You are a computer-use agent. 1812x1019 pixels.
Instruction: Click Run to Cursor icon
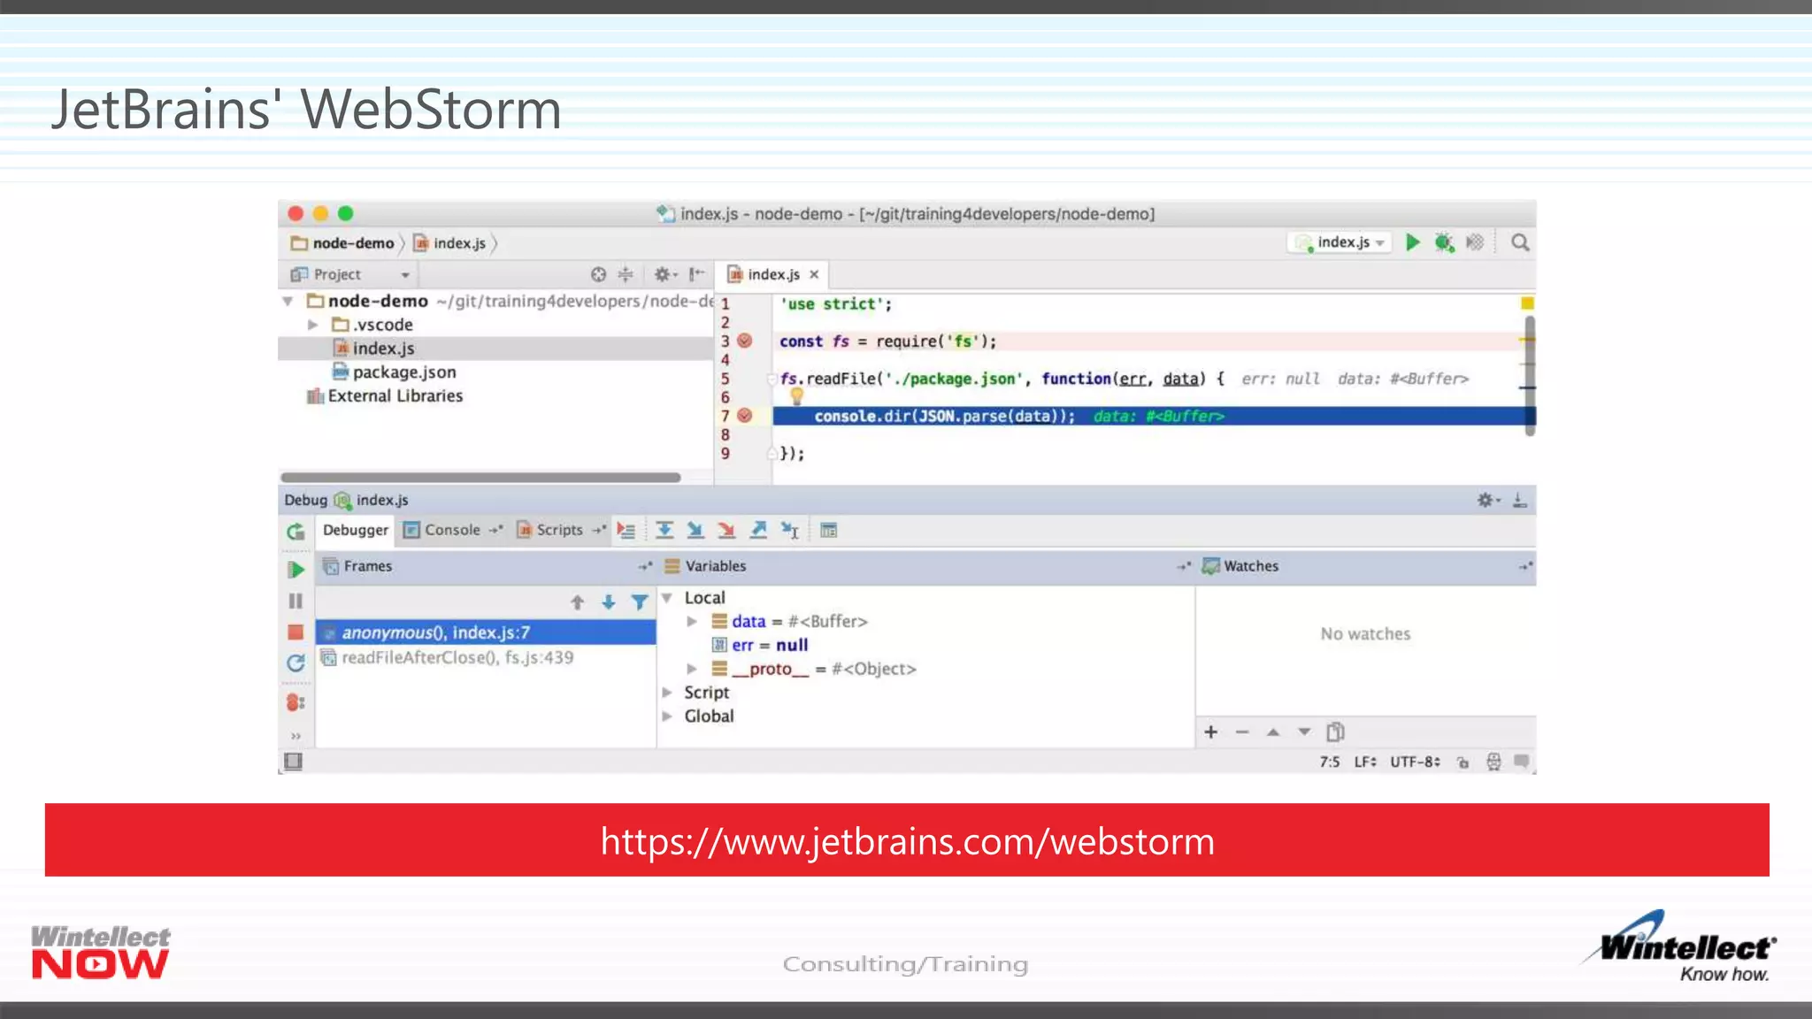[x=790, y=530]
